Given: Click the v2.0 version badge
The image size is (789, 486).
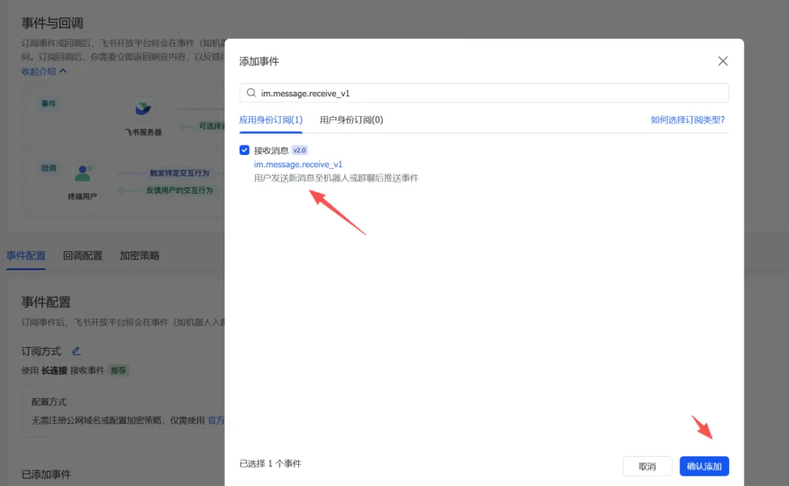Looking at the screenshot, I should (300, 150).
